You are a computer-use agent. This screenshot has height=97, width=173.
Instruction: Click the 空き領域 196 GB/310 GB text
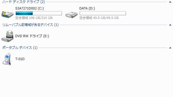34,18
